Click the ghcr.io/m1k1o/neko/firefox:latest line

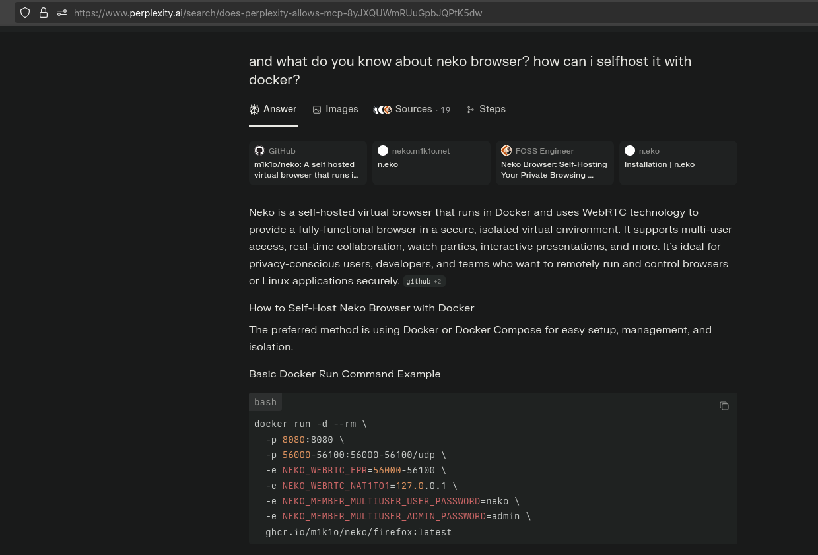pos(358,533)
